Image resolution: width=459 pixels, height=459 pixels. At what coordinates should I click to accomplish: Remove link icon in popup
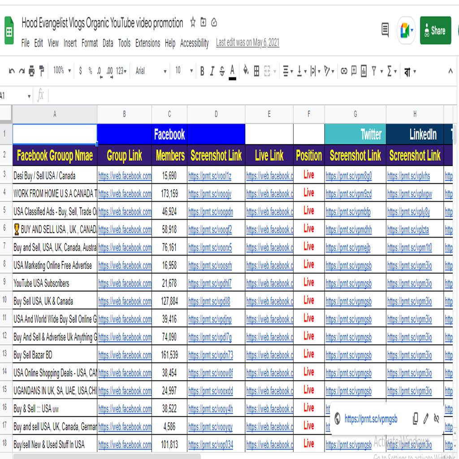point(437,419)
